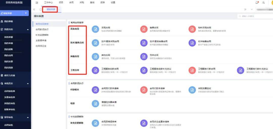Open 其他单据 in the sidebar

click(x=9, y=37)
